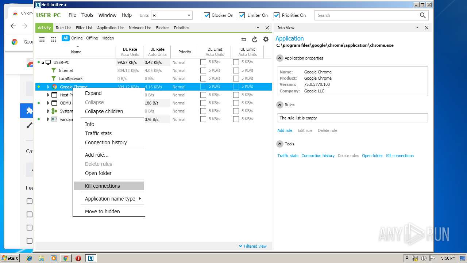Open Info View panel dropdown arrow
467x263 pixels.
417,28
